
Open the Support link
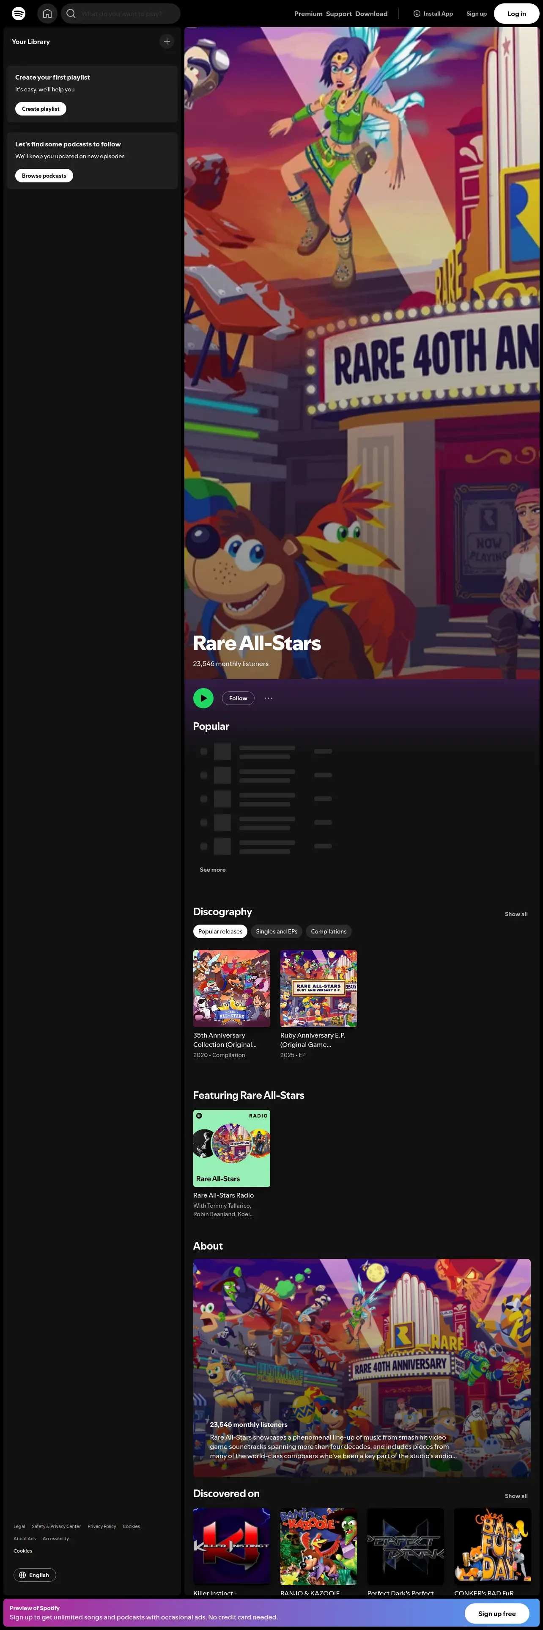pyautogui.click(x=339, y=14)
